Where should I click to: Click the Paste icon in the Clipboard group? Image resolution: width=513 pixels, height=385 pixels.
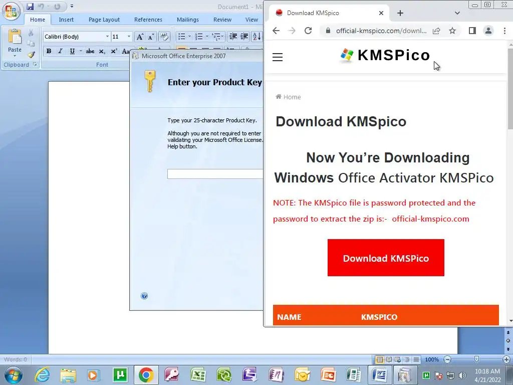15,37
